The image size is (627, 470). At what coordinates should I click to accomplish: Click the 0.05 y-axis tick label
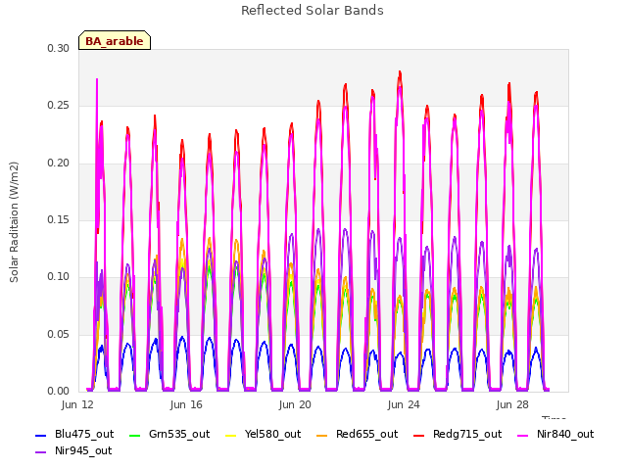click(59, 334)
